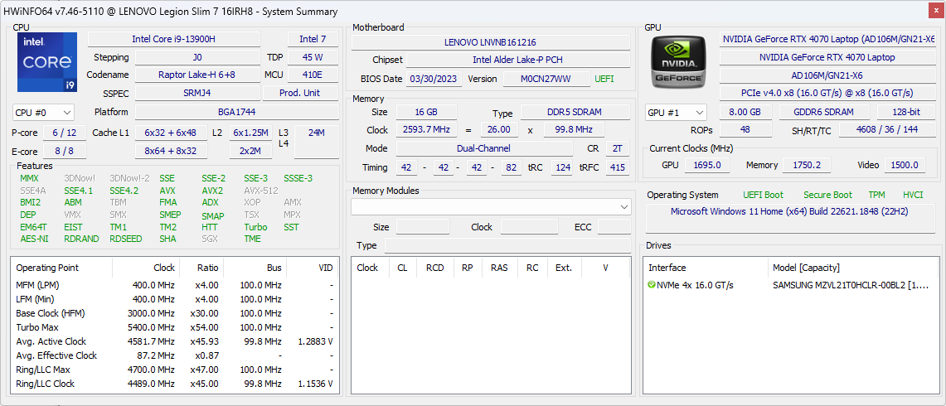Click the Secure Boot label
946x406 pixels.
[x=827, y=195]
